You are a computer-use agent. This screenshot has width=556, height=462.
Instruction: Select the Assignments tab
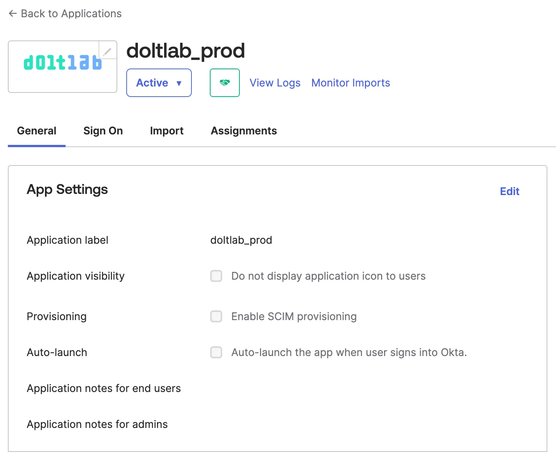pos(244,131)
